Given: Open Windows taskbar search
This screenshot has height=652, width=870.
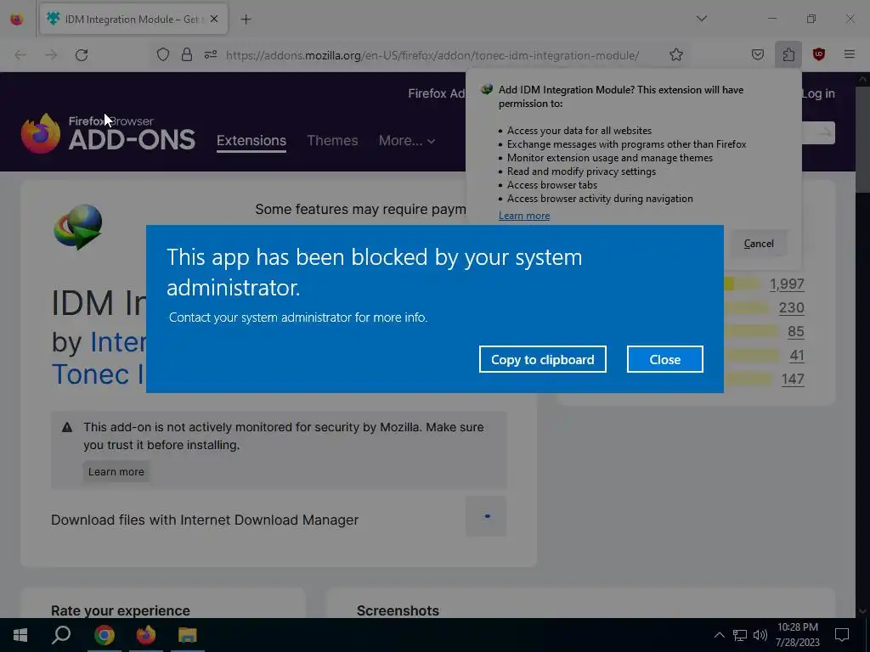Looking at the screenshot, I should (61, 635).
